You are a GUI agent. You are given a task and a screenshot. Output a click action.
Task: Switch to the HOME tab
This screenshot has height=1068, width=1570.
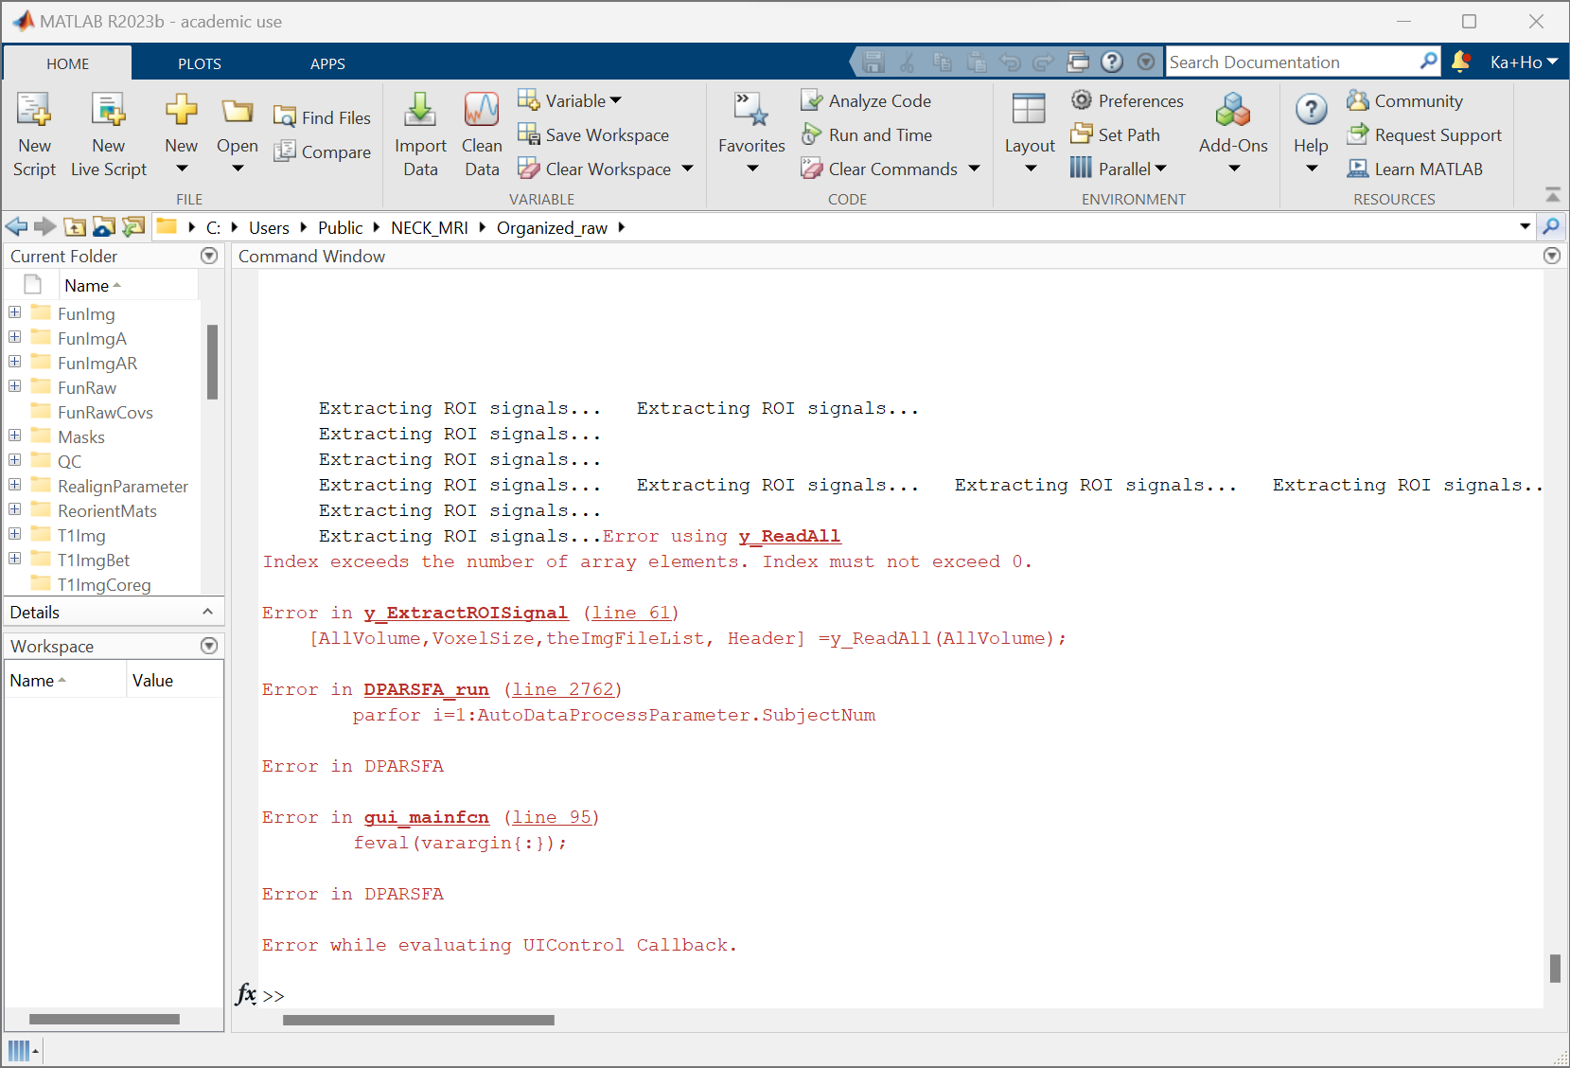coord(68,63)
